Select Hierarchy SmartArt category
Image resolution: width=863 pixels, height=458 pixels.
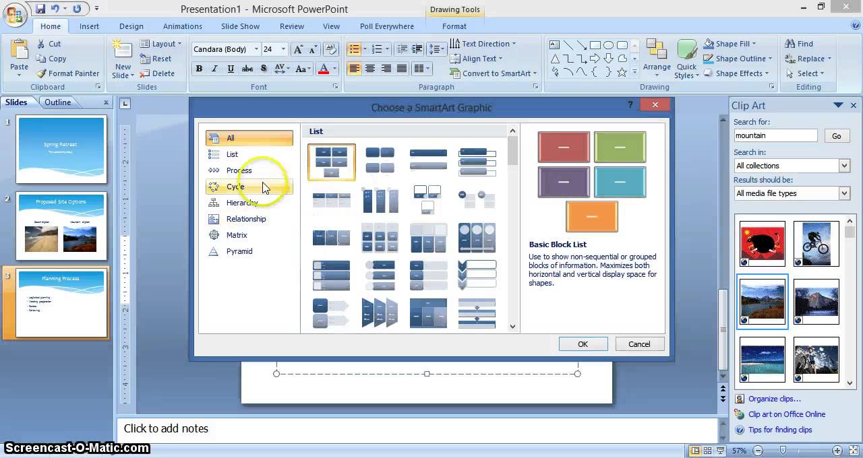coord(249,203)
